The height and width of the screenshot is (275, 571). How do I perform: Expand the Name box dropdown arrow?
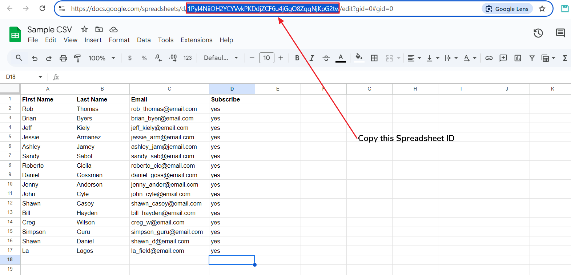click(40, 77)
